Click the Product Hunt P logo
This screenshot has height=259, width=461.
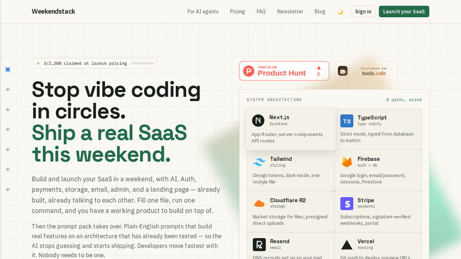(249, 71)
